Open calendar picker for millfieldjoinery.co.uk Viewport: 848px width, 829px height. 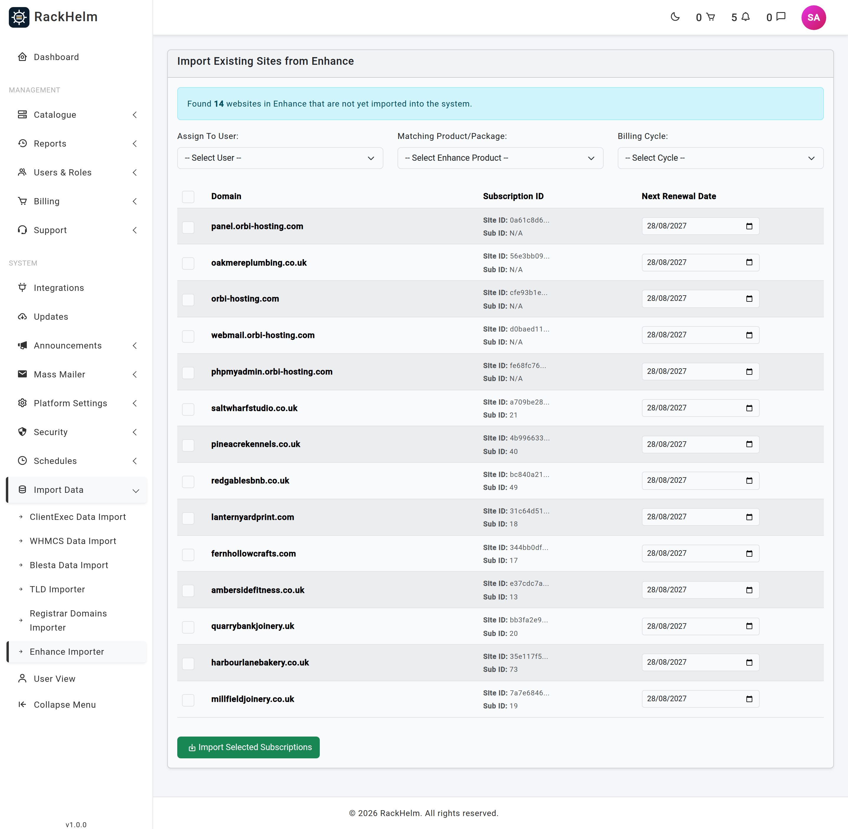(749, 699)
